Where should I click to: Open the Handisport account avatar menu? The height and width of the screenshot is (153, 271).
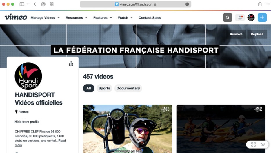click(x=251, y=17)
